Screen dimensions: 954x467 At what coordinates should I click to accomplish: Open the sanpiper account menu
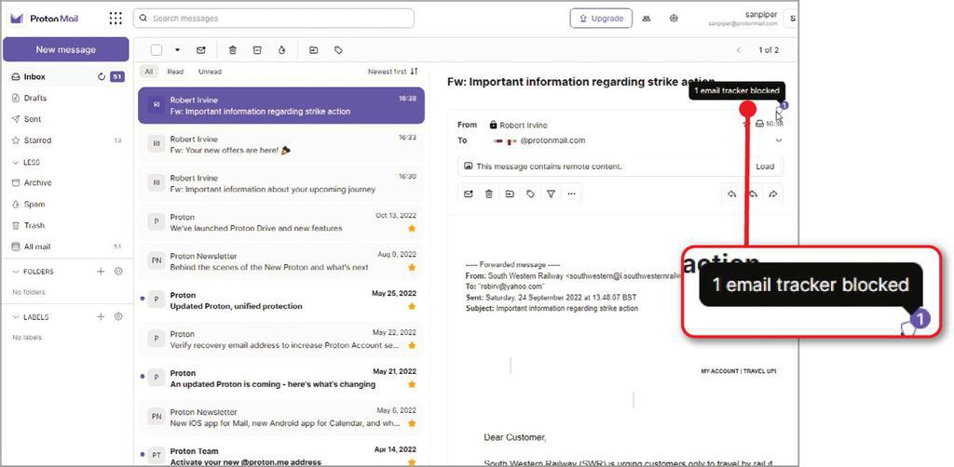pyautogui.click(x=753, y=19)
